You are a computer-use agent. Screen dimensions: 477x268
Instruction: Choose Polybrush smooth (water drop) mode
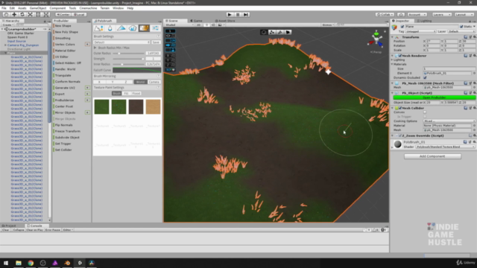pyautogui.click(x=110, y=28)
